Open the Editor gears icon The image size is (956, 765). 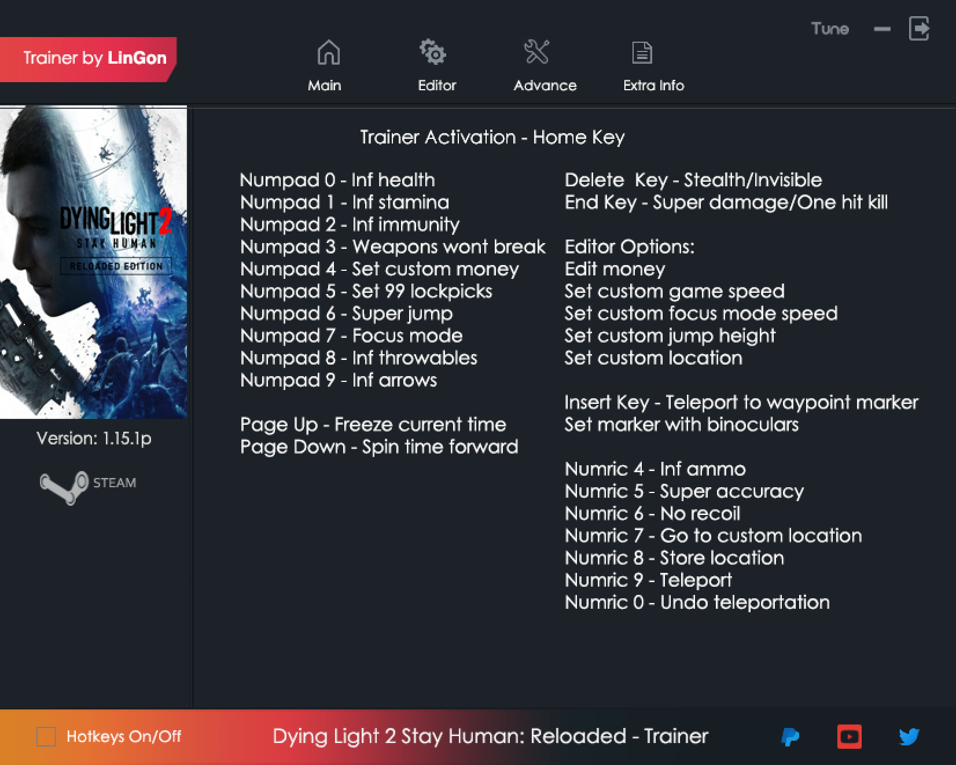(433, 52)
